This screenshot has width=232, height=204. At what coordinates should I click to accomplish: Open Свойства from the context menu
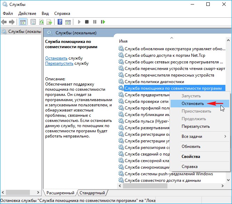pyautogui.click(x=191, y=157)
